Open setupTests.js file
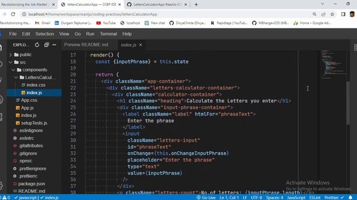357x200 pixels. [x=34, y=123]
